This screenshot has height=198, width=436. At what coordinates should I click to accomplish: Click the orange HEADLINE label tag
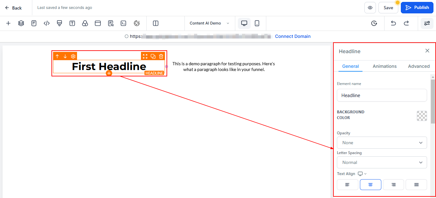[154, 73]
